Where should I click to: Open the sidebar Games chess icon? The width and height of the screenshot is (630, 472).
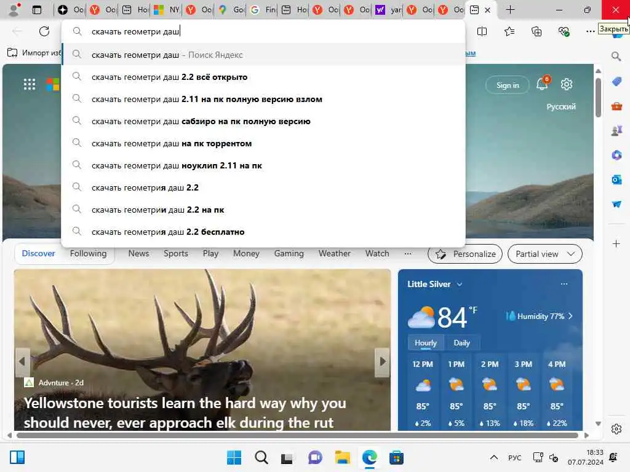[616, 130]
